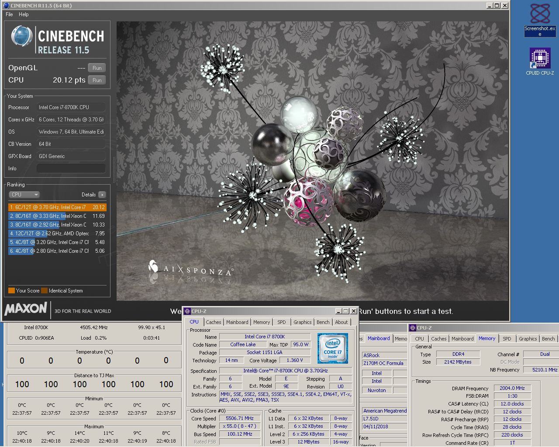Click Code Name value Coffee Lake
Viewport: 559px width, 447px height.
243,344
